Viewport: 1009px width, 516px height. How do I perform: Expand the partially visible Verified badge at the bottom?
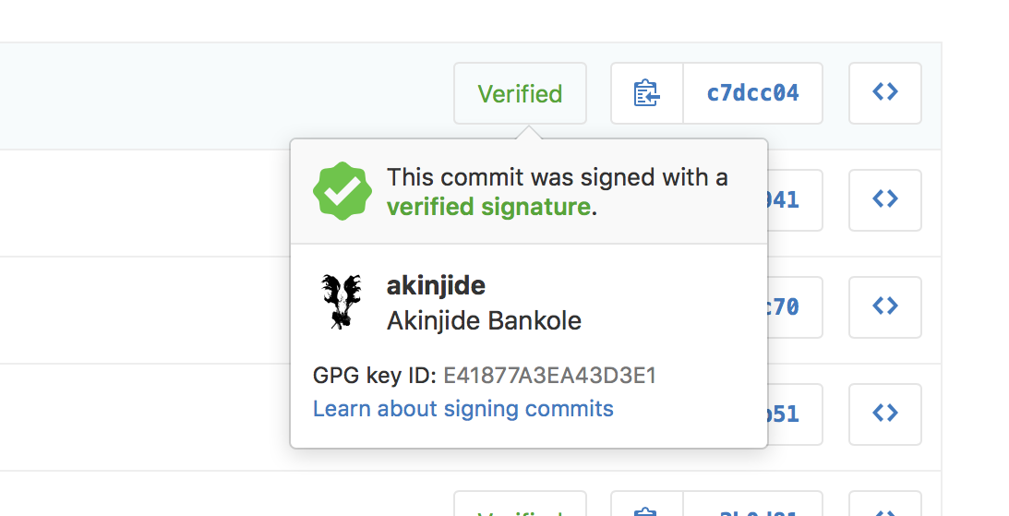click(520, 504)
